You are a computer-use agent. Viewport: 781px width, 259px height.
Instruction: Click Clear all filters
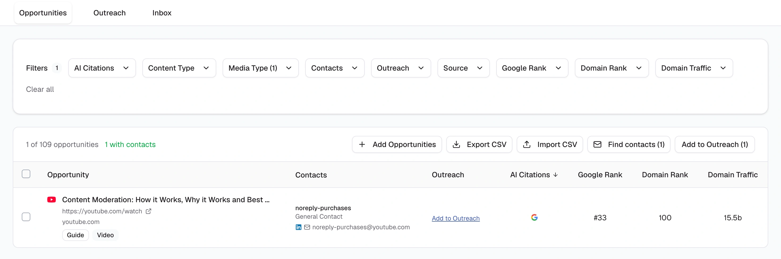pyautogui.click(x=40, y=89)
